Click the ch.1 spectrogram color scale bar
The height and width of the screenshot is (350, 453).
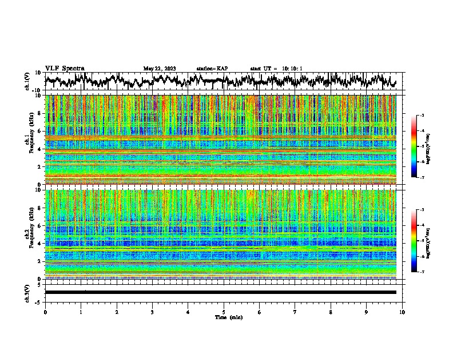click(x=414, y=146)
